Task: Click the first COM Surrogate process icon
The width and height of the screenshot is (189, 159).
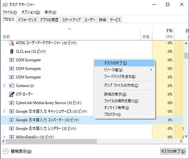Action: point(12,60)
